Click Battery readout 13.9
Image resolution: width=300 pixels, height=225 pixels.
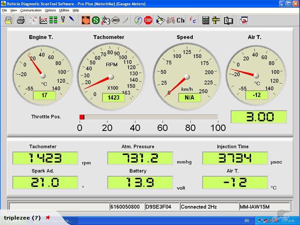tap(140, 182)
